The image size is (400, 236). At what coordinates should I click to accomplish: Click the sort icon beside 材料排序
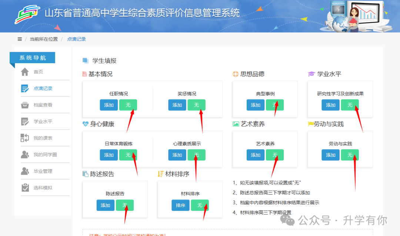coord(160,174)
